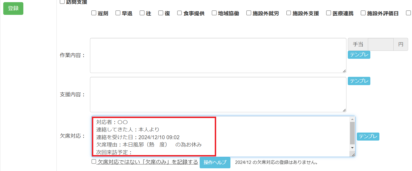Open テンプレ button for 欠席対応
This screenshot has height=171, width=412.
click(368, 136)
